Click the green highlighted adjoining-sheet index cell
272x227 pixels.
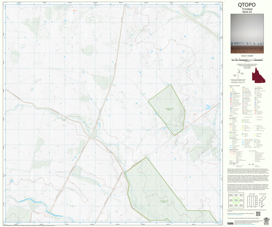pos(236,201)
